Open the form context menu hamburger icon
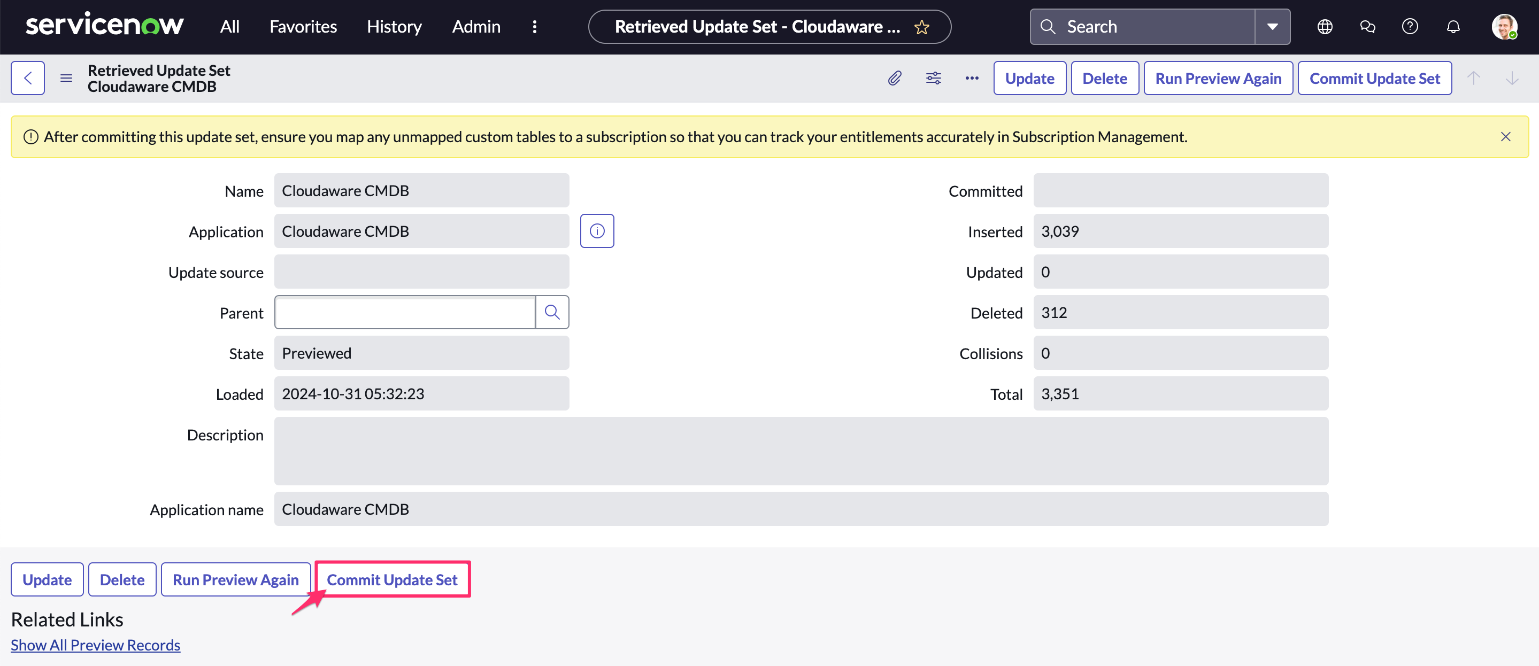The width and height of the screenshot is (1539, 666). pos(66,78)
